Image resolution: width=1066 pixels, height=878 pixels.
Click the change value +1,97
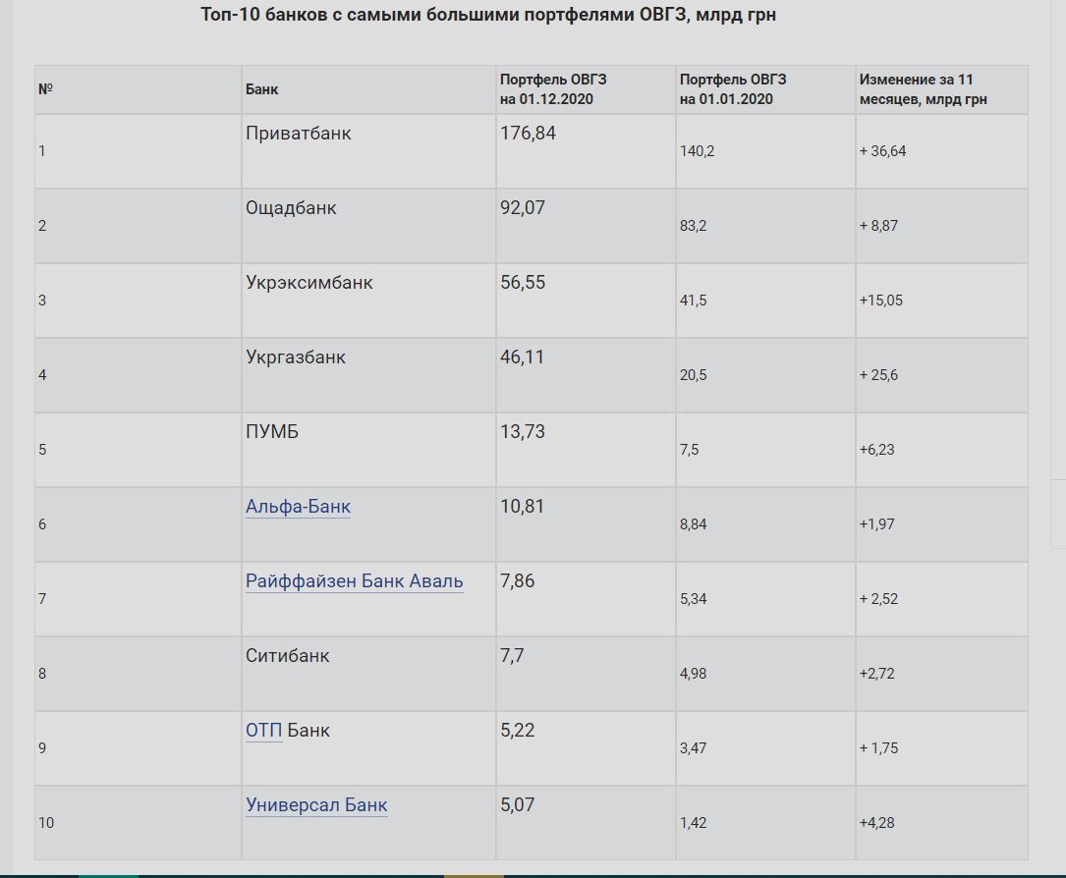[877, 524]
